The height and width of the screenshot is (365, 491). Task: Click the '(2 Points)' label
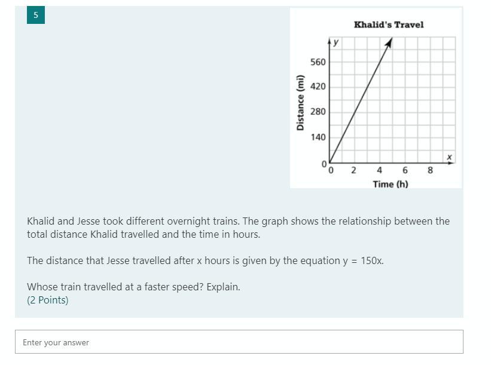pos(48,300)
